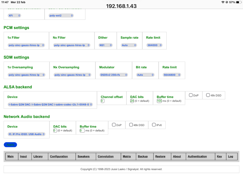Viewport: 243px width, 182px height.
Task: Click the ALSA Buffer time field
Action: [x=159, y=101]
